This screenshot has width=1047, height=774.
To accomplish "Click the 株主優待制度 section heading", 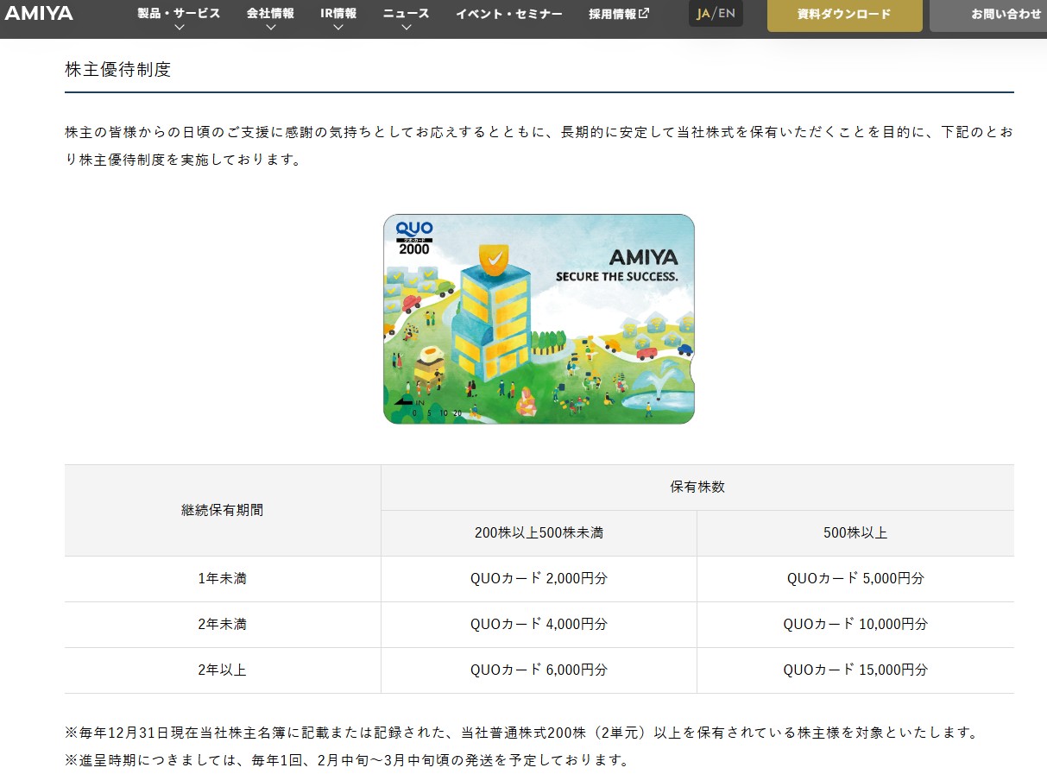I will [118, 70].
